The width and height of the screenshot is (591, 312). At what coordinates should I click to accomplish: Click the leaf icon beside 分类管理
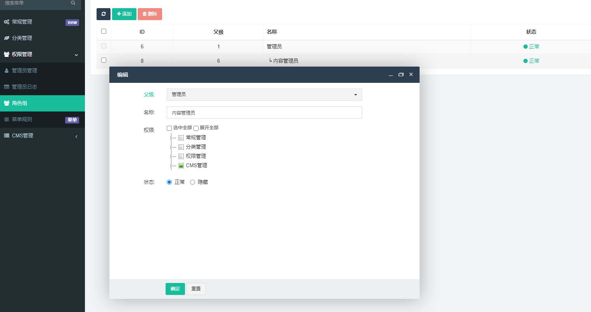[x=7, y=38]
